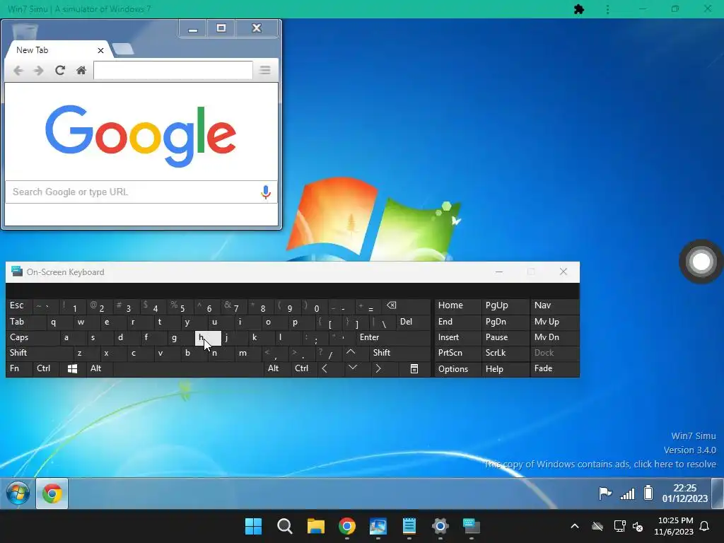724x543 pixels.
Task: Click the Show desktop strip in Win7 taskbar
Action: click(x=718, y=493)
